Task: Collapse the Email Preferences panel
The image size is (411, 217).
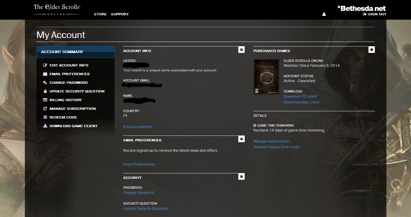Action: (x=242, y=139)
